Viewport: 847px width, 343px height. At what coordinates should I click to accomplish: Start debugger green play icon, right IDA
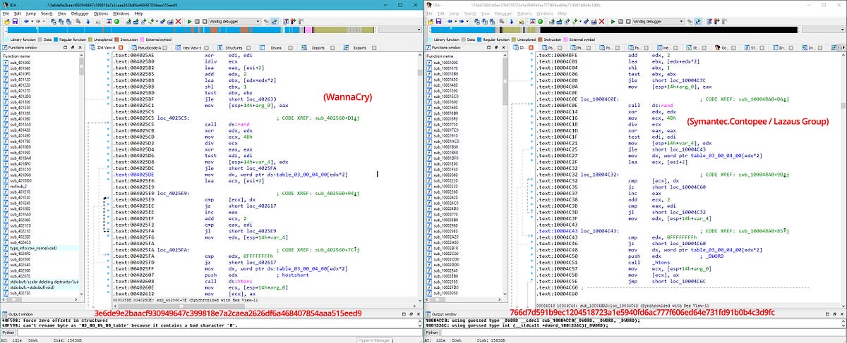pos(613,22)
